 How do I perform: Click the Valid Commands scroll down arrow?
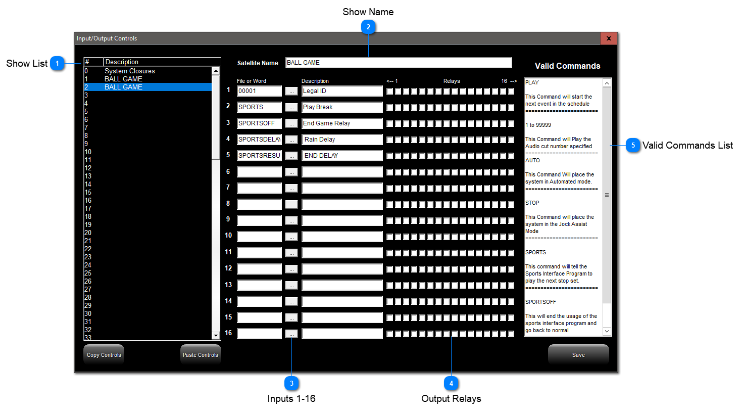pyautogui.click(x=607, y=331)
